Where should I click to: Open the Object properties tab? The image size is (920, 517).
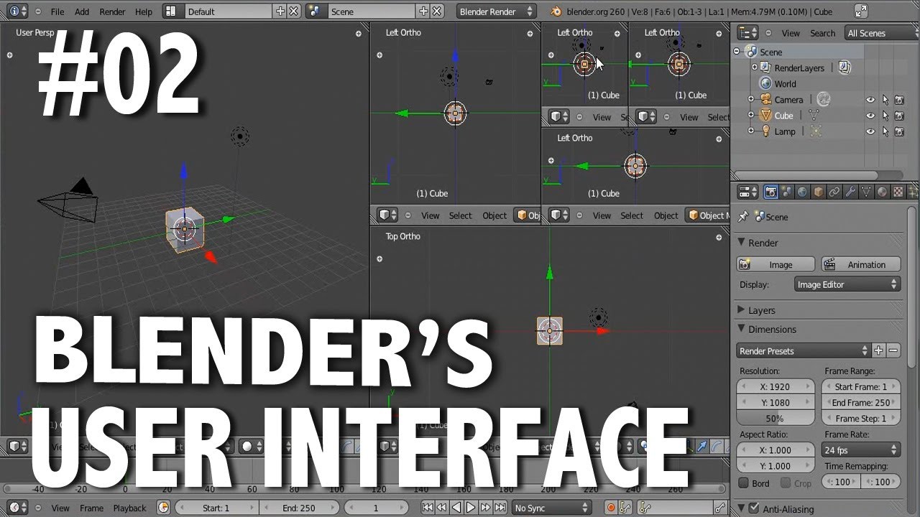tap(818, 192)
